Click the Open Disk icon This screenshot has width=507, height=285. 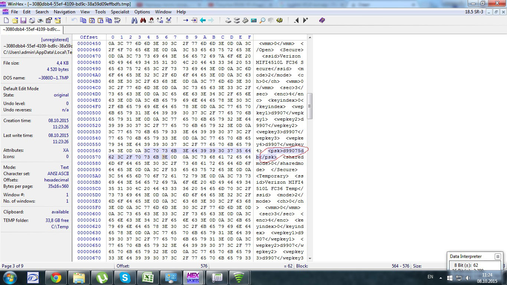228,20
